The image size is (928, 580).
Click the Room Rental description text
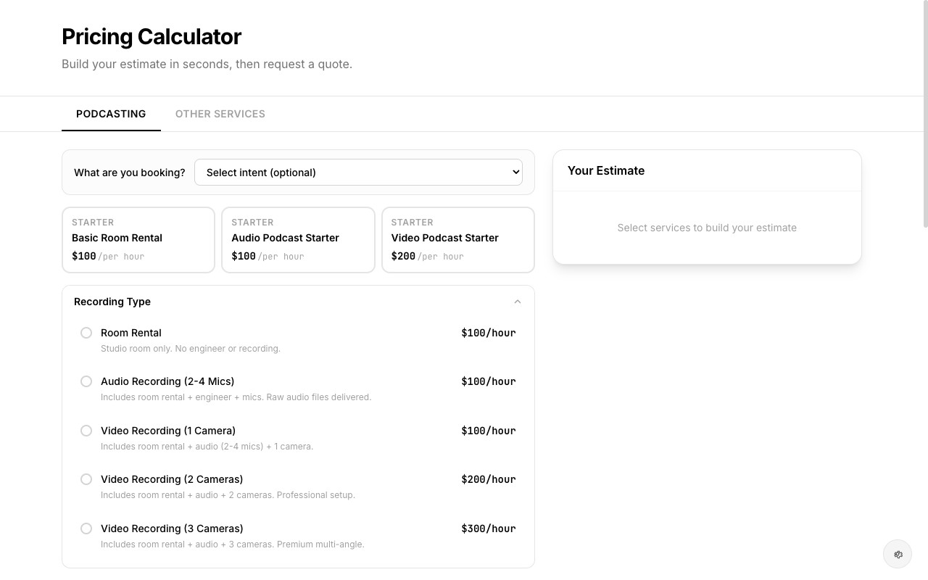click(x=191, y=349)
